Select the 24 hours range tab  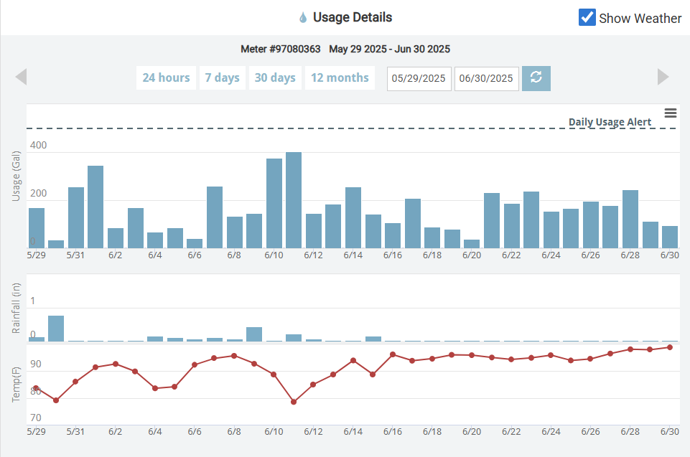pyautogui.click(x=166, y=78)
